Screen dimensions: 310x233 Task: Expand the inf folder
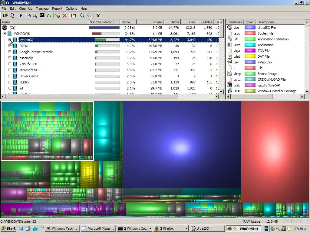10,88
